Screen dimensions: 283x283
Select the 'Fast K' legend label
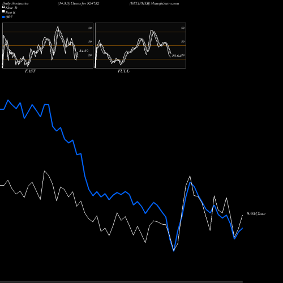11,12
